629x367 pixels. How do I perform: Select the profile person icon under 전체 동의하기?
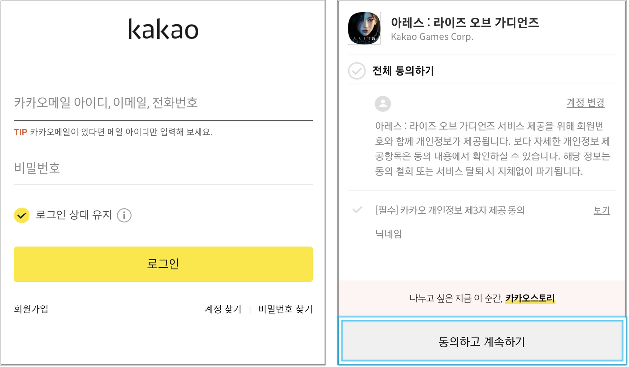point(383,104)
